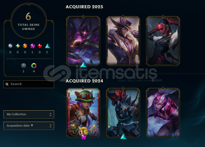Open the purple hat gentleman skin card
This screenshot has width=205, height=147.
123,41
